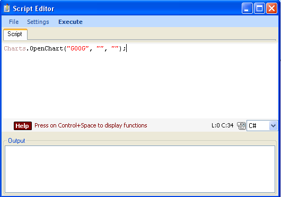Screen dimensions: 281x197
Task: Click the "GOOG" string in the code
Action: pyautogui.click(x=78, y=48)
